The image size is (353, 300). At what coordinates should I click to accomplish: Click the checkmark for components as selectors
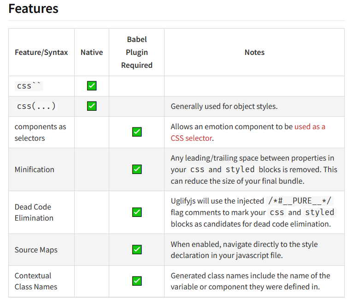[x=137, y=132]
